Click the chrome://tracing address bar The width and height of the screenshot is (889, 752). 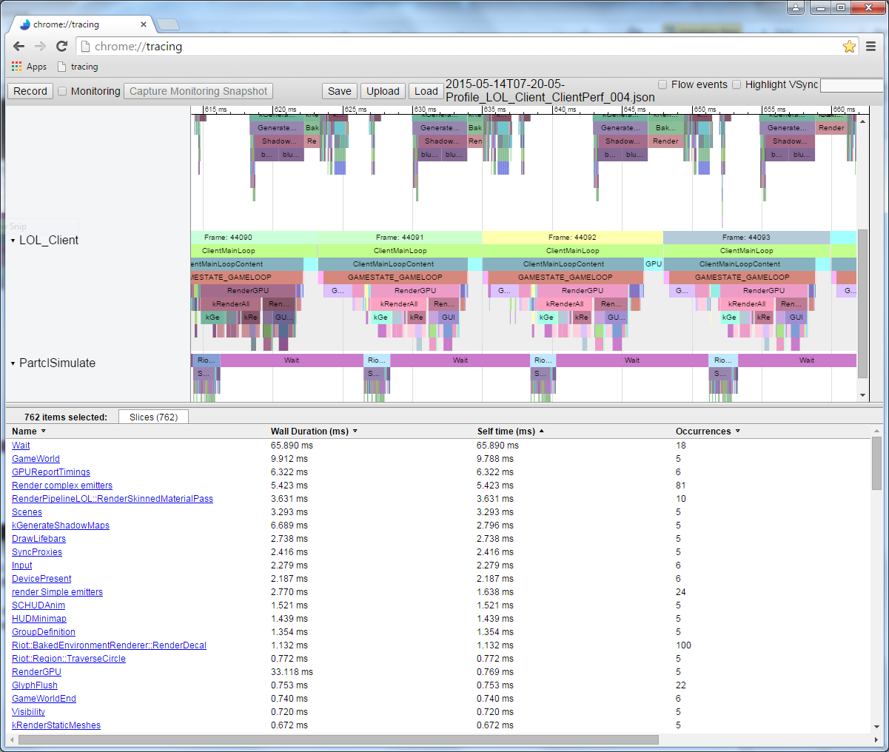pyautogui.click(x=466, y=47)
